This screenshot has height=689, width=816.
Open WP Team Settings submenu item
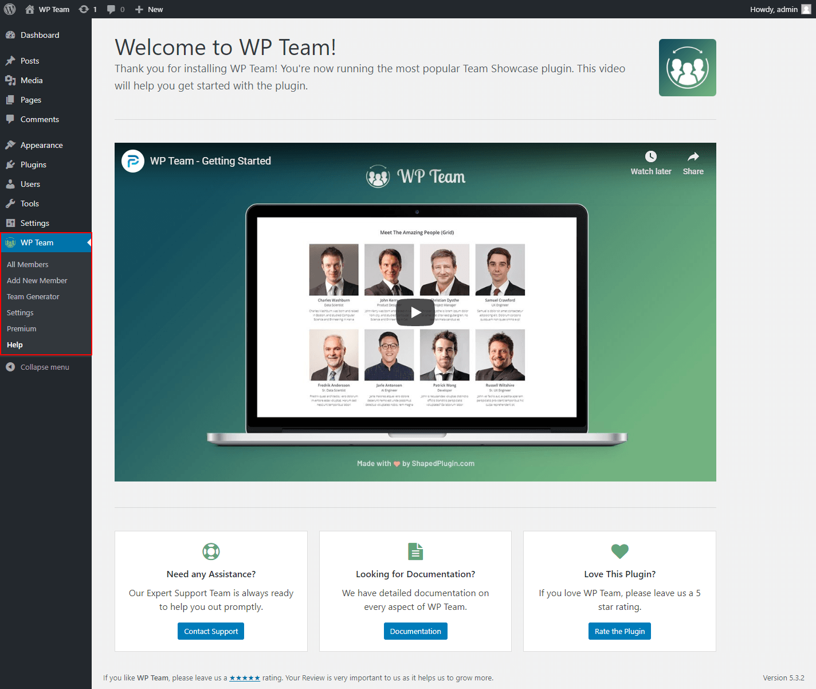point(20,312)
